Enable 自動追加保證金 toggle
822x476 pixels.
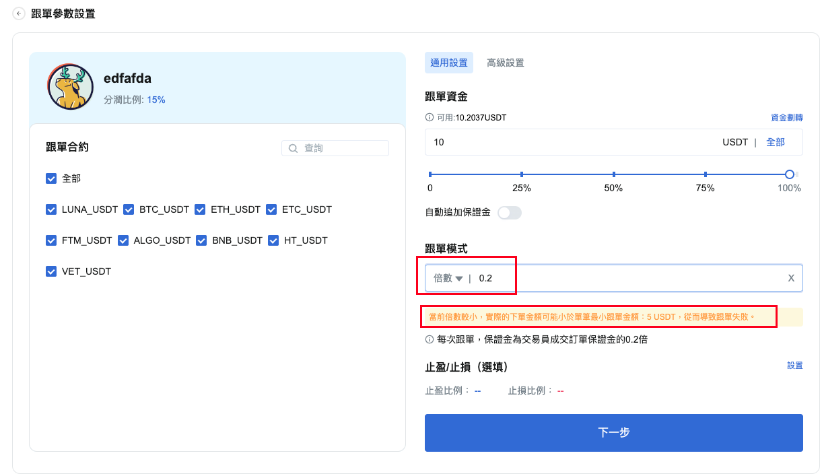click(x=510, y=213)
